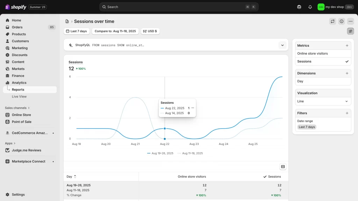Add a dimension with plus icon
The image size is (358, 201).
coord(347,73)
